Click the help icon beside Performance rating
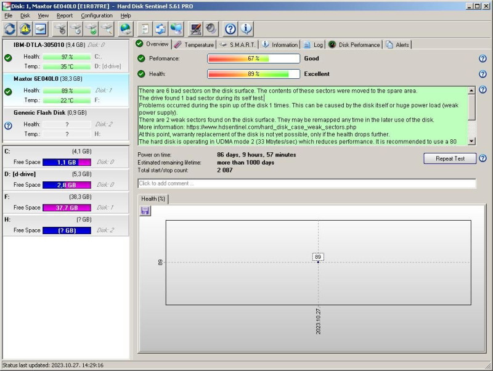The height and width of the screenshot is (371, 493). pyautogui.click(x=483, y=59)
